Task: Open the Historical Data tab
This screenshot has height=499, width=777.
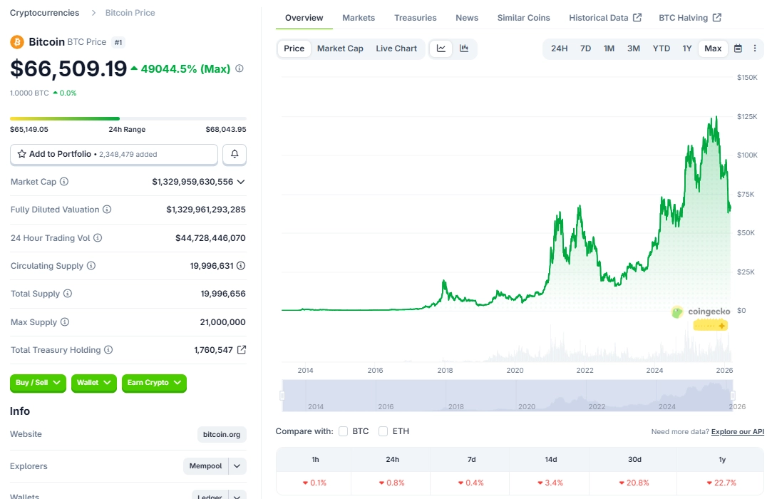Action: coord(600,17)
